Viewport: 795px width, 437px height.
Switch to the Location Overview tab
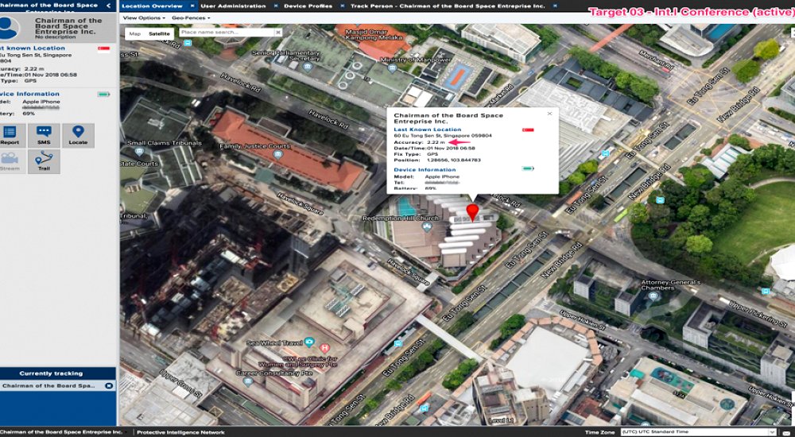coord(152,6)
